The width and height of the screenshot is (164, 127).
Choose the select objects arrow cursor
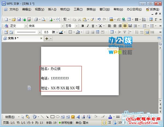point(23,117)
